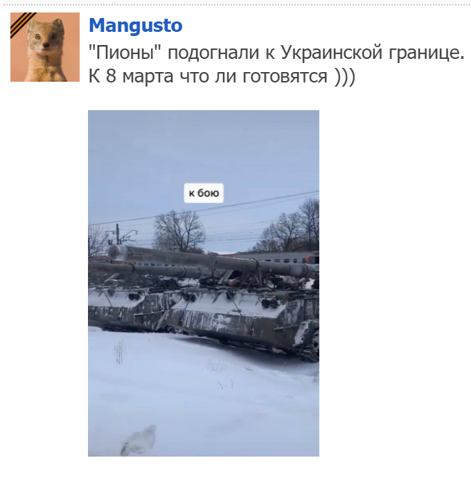Click the small twig in the snow
Screen dimensions: 471x485
118,352
